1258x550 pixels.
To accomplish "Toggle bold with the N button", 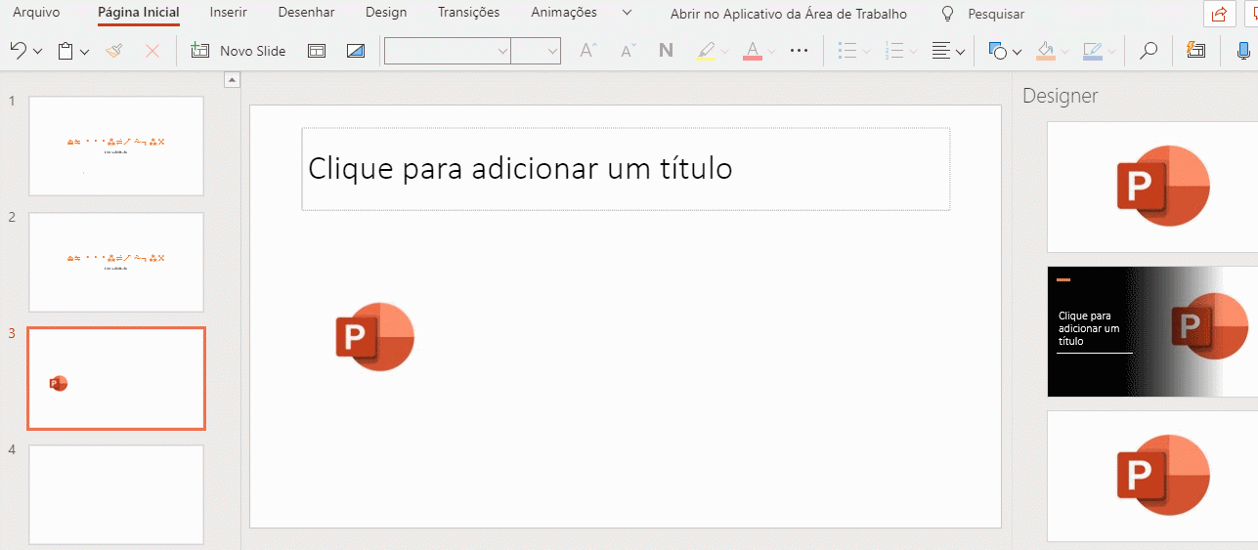I will [667, 51].
